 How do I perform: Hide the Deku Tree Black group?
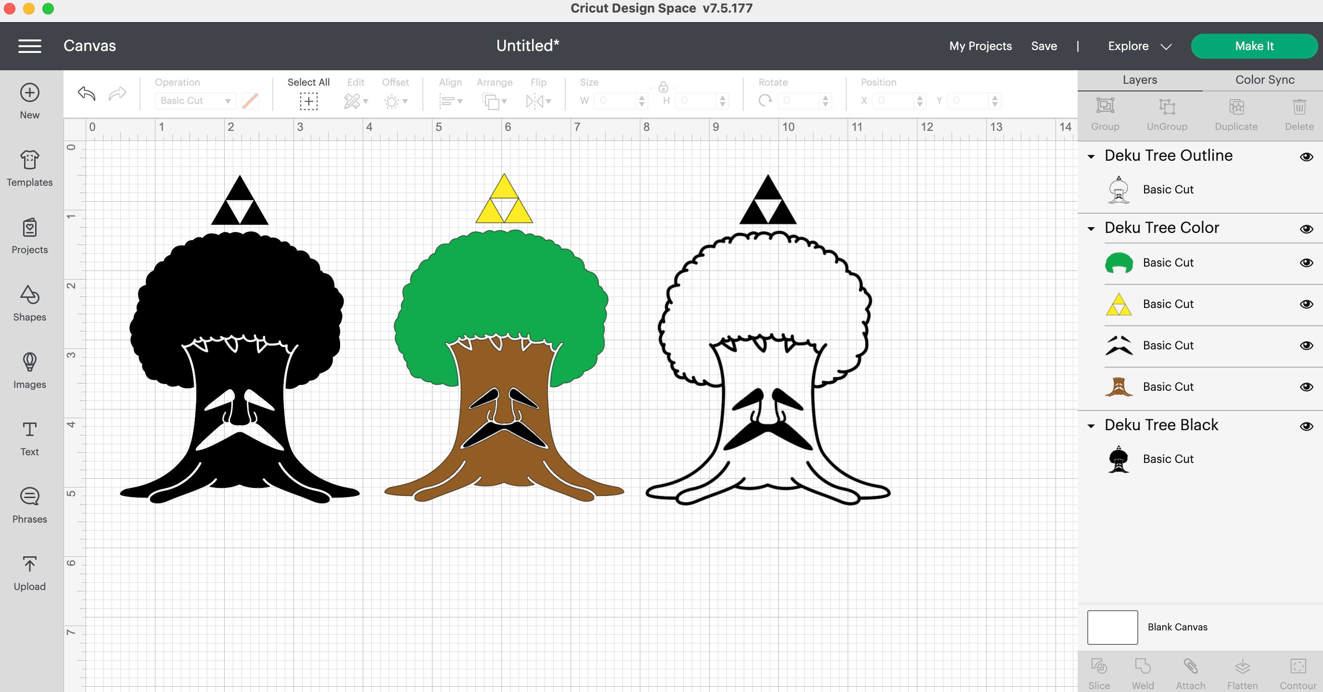[1307, 426]
